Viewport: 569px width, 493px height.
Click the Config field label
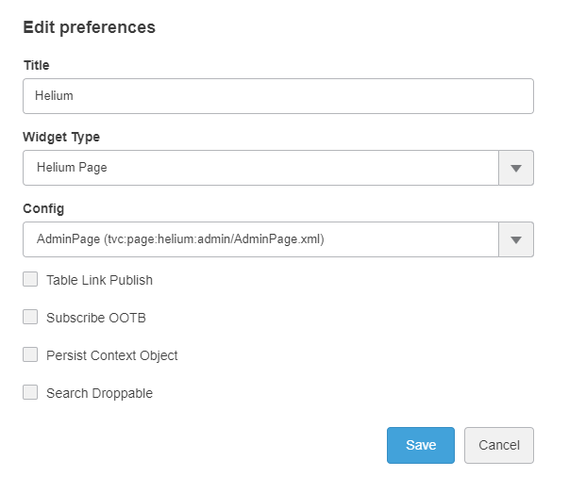tap(42, 208)
